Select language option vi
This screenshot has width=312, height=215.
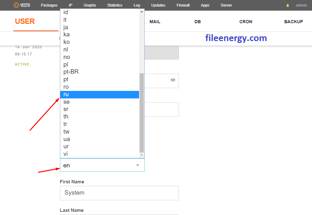[100, 154]
